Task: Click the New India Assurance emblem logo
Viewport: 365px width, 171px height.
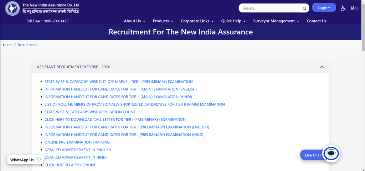Action: [12, 9]
